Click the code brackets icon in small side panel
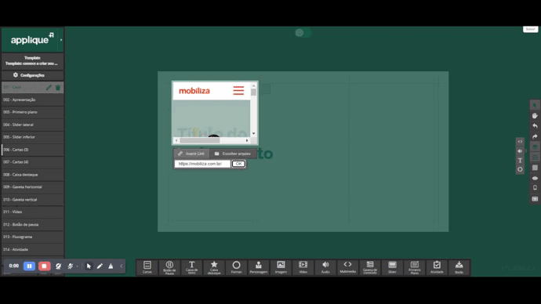The height and width of the screenshot is (304, 541). (520, 142)
